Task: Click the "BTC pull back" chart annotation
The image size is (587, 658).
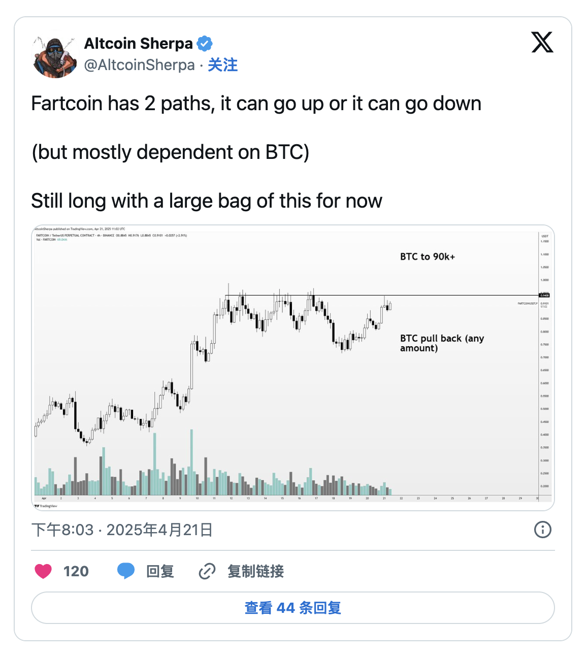Action: (442, 343)
